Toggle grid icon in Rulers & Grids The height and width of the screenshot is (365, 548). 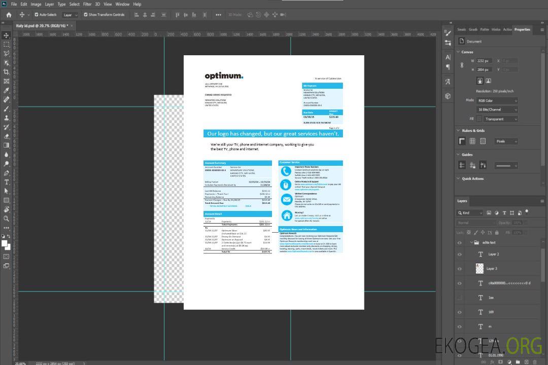pyautogui.click(x=472, y=141)
